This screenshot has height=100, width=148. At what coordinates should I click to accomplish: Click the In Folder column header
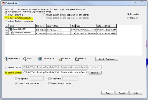click(x=41, y=26)
